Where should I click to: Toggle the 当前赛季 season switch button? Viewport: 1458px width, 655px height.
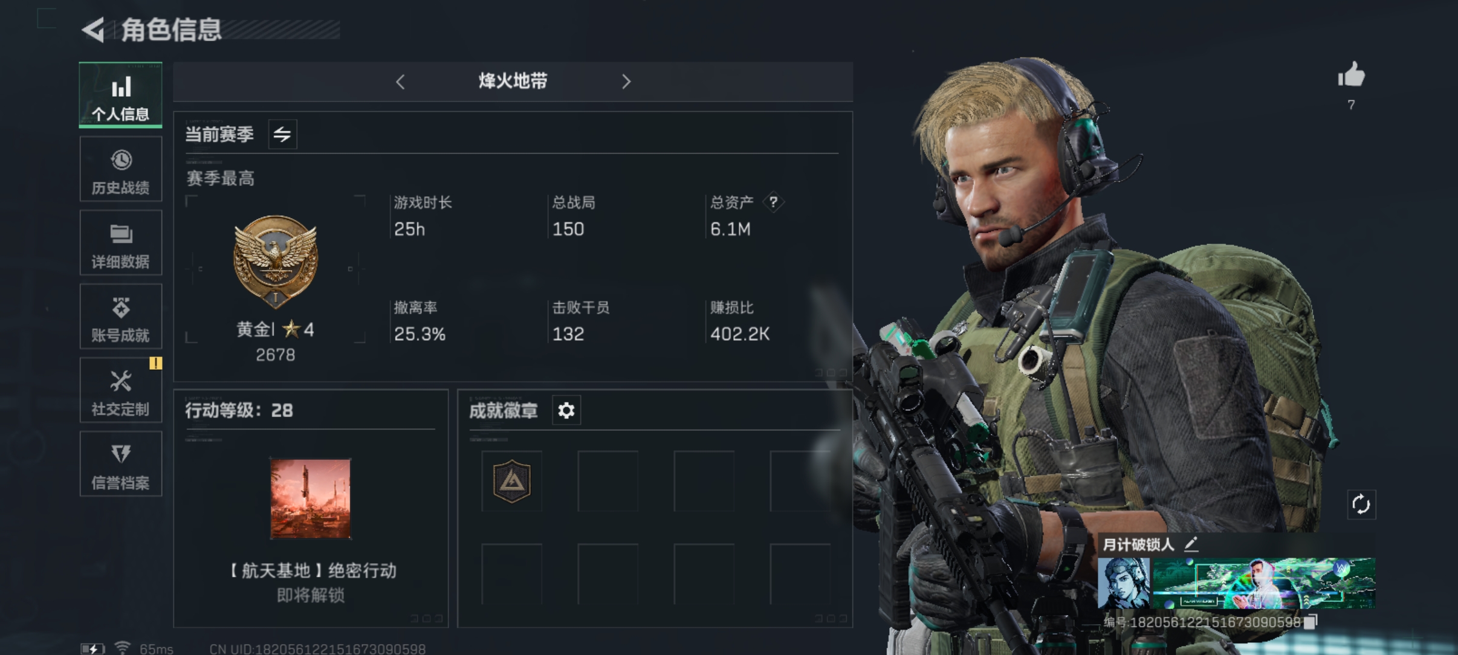click(282, 134)
